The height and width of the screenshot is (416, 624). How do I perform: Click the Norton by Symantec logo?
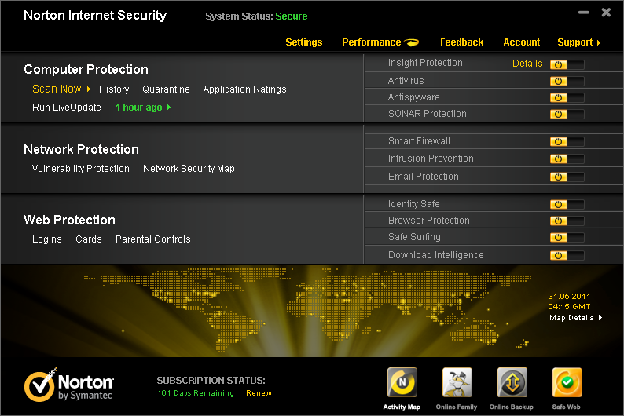click(69, 386)
